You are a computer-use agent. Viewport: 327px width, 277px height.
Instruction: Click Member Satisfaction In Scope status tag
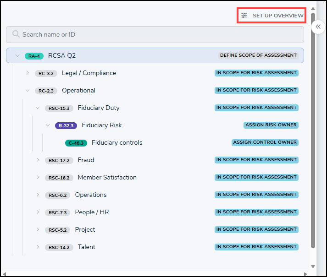click(256, 177)
